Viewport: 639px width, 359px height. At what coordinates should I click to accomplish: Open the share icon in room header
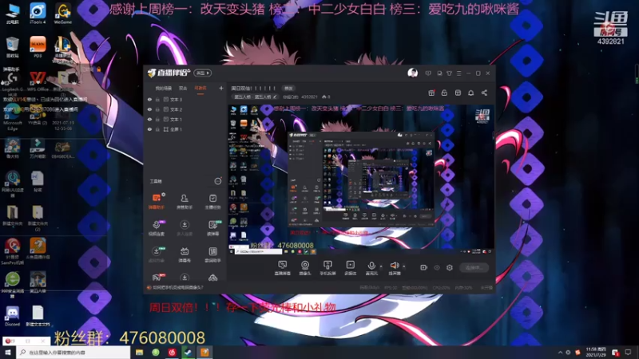pyautogui.click(x=484, y=93)
